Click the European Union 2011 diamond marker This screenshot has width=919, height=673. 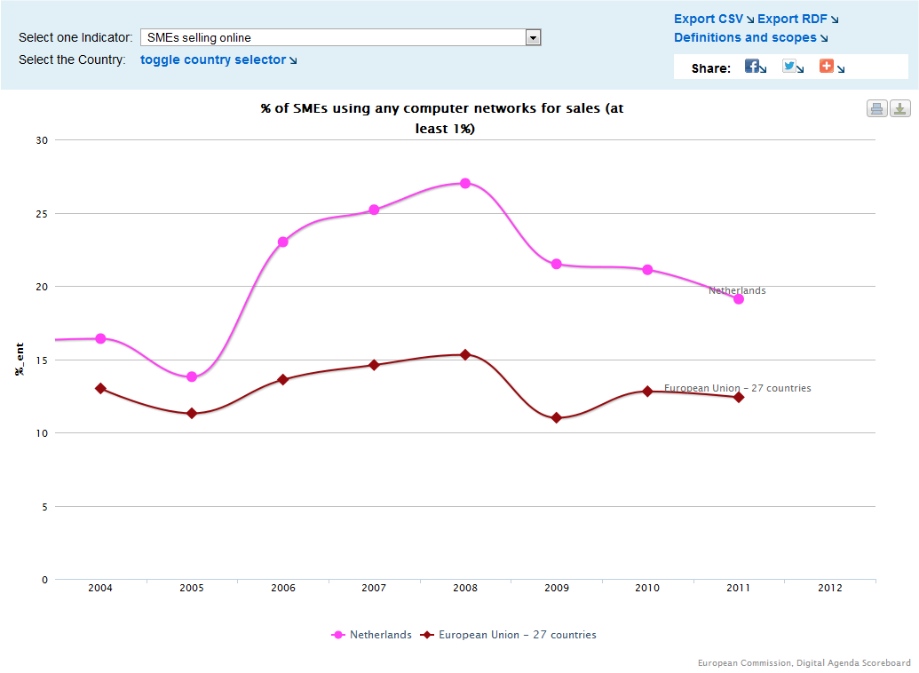click(739, 397)
